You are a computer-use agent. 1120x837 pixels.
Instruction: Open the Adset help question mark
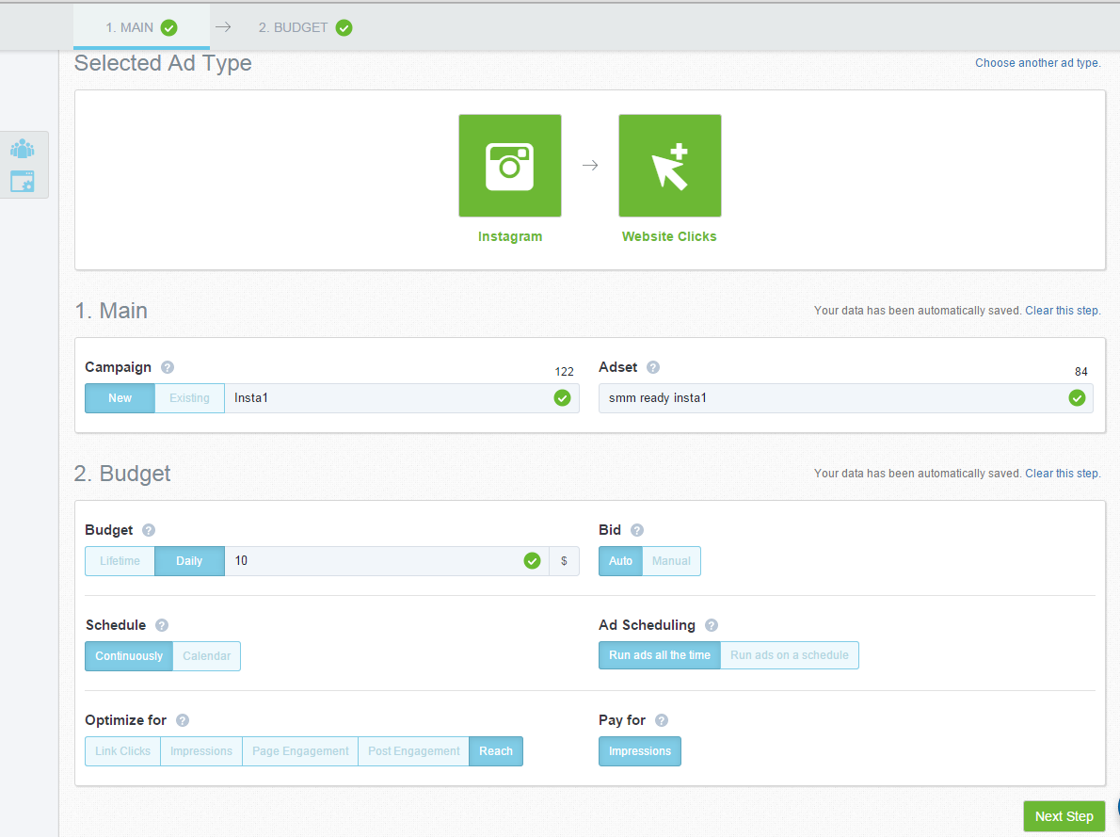pyautogui.click(x=653, y=367)
